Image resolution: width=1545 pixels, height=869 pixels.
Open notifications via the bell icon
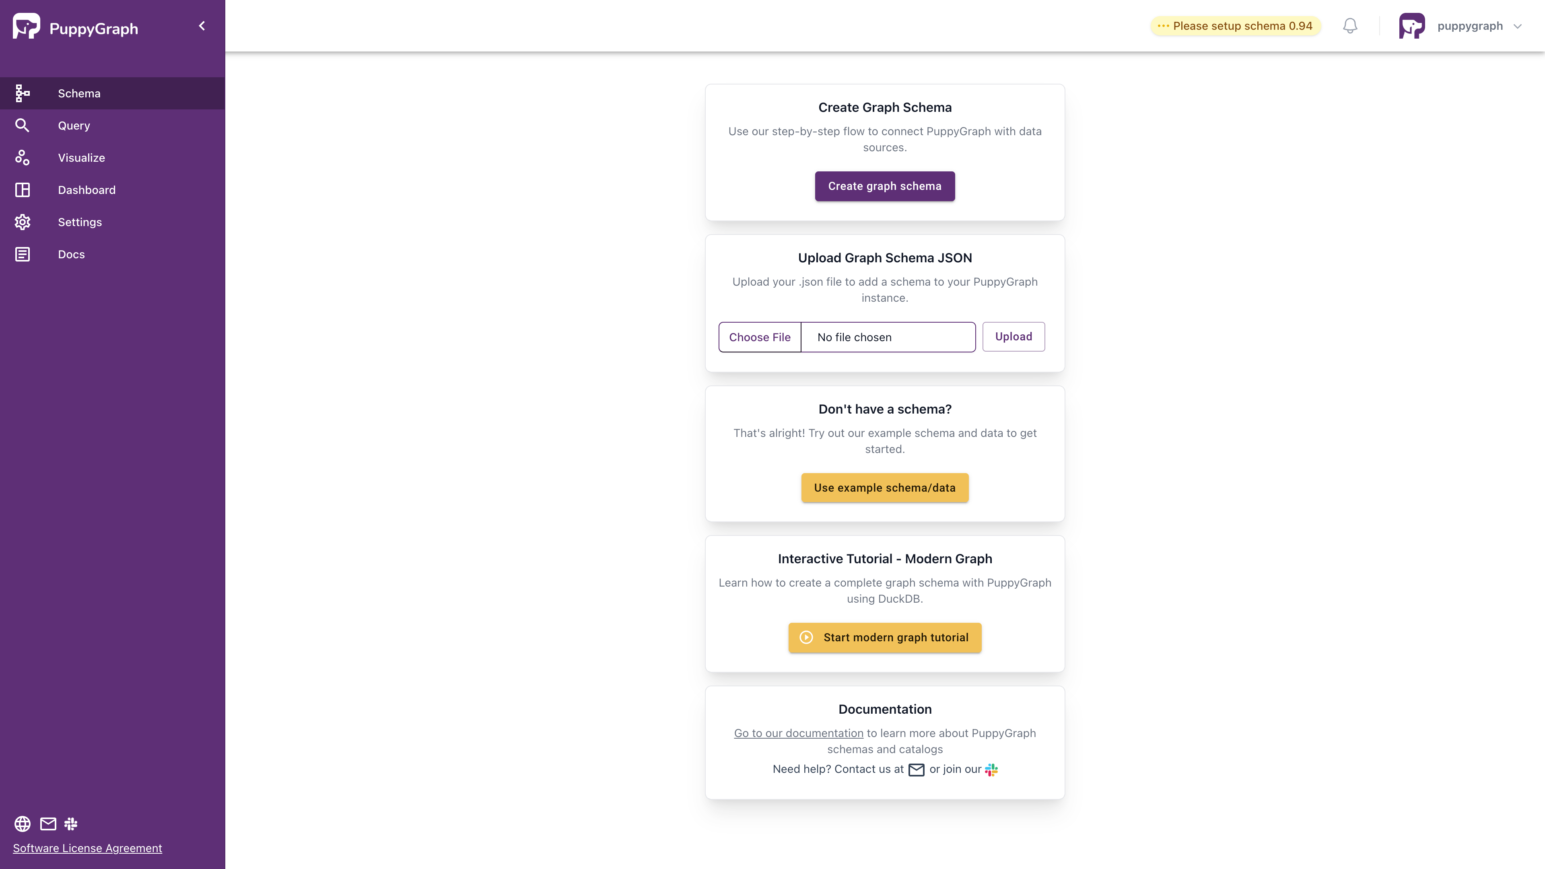(x=1350, y=26)
